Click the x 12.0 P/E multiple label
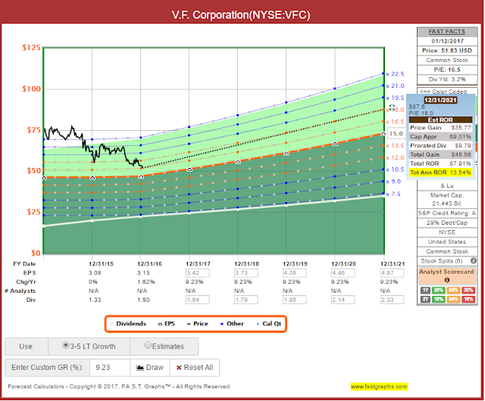 click(x=395, y=157)
